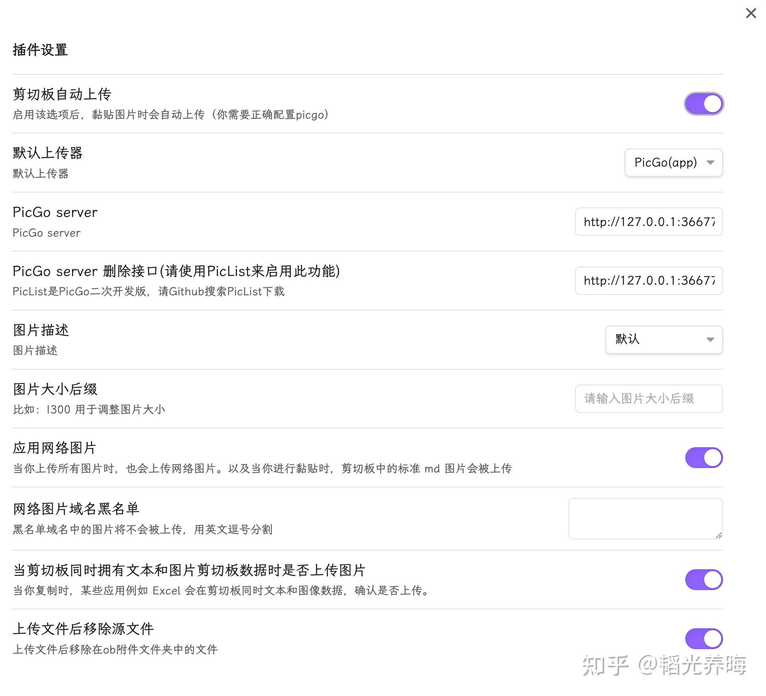
Task: Disable the 上传文件后移除源文件 toggle
Action: point(703,639)
